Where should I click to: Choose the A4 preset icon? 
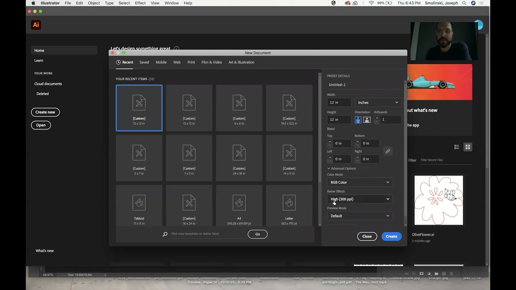tap(239, 203)
